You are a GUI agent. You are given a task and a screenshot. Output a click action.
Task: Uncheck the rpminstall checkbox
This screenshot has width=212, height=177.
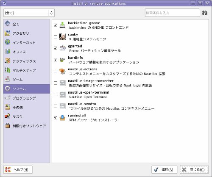pos(56,118)
